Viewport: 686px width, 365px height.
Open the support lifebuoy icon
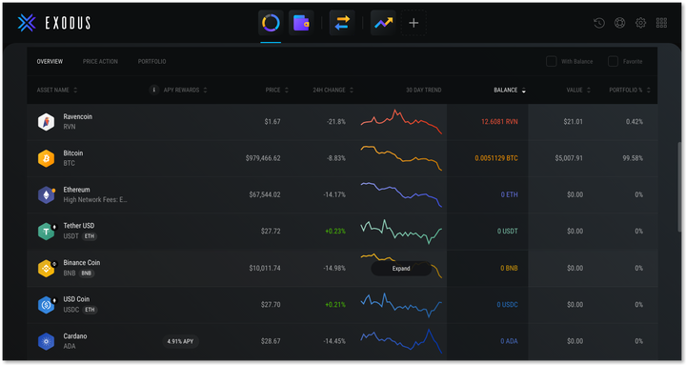(619, 23)
